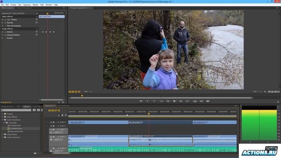Click the 32-bit Color effects filter icon
Viewport: 281px width, 158px height.
point(38,110)
